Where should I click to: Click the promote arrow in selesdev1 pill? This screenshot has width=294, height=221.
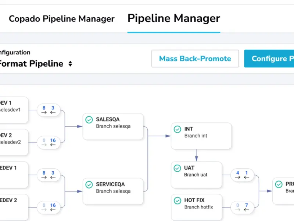click(x=44, y=112)
